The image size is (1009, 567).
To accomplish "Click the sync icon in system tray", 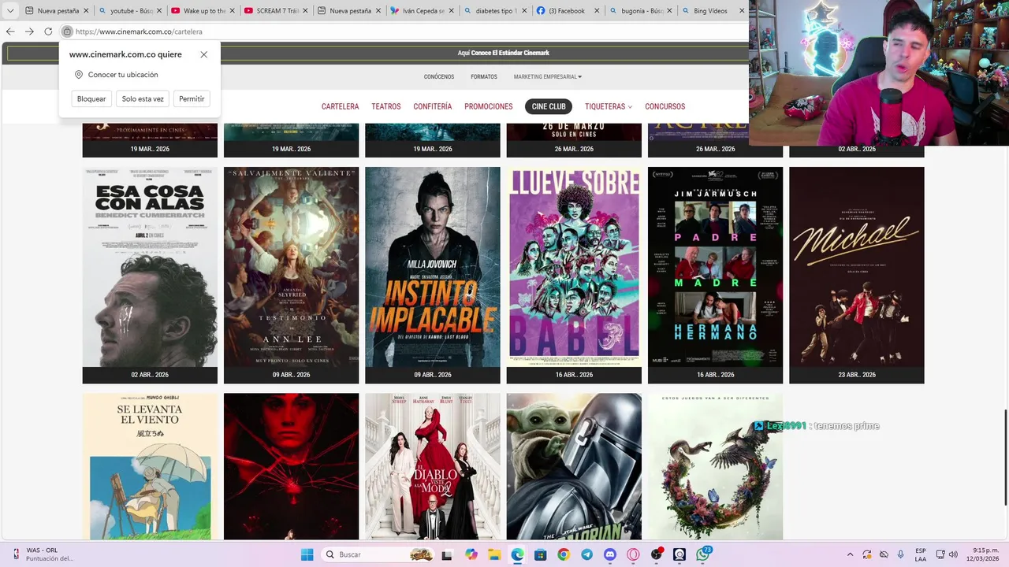I will (867, 554).
